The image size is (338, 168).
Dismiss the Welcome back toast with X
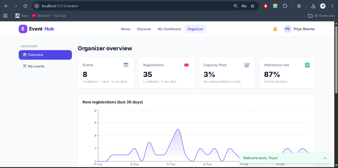[325, 158]
